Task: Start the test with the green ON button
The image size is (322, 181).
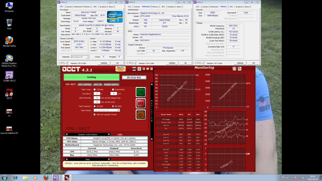Action: (141, 92)
